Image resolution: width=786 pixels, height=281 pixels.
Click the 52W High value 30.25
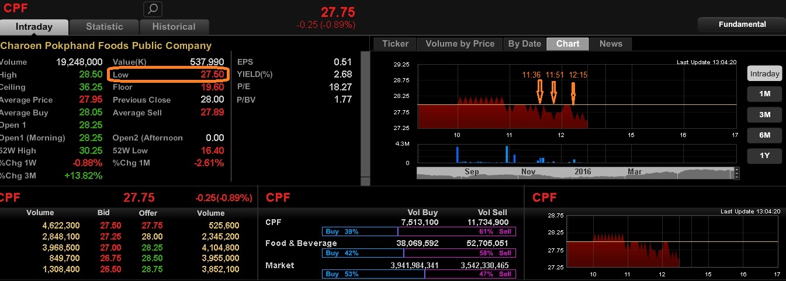(x=91, y=150)
